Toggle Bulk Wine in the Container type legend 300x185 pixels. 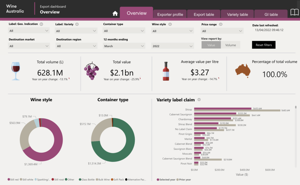(103, 179)
